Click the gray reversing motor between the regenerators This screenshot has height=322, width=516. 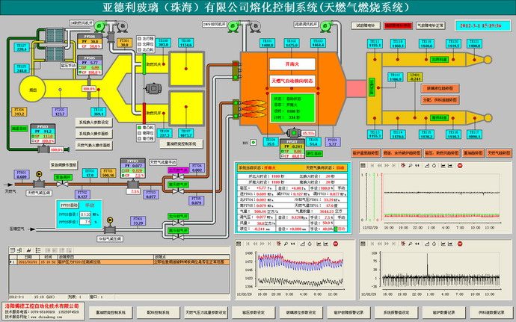154,88
